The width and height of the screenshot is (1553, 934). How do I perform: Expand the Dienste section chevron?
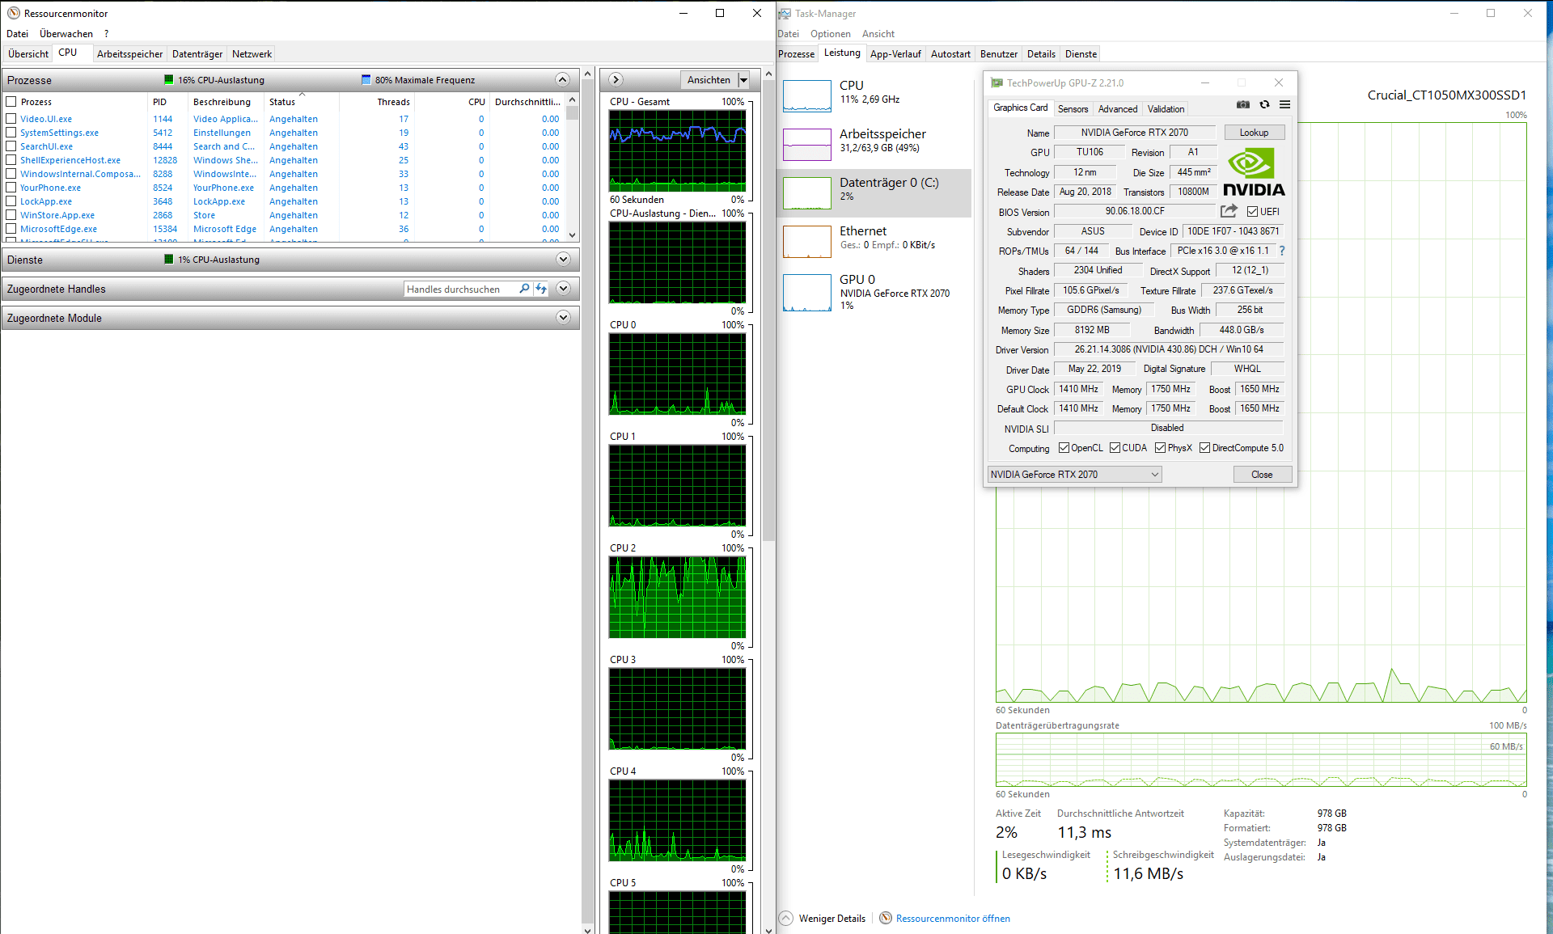point(563,259)
